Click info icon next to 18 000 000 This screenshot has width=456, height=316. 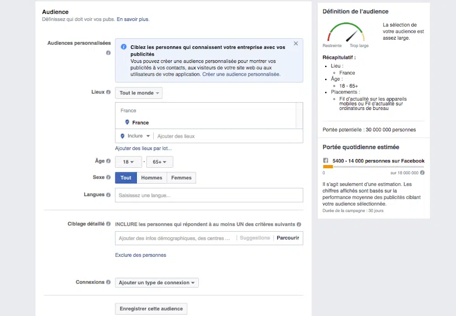tap(422, 173)
